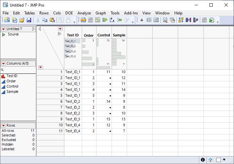Click the Selected rows count line

click(18, 135)
